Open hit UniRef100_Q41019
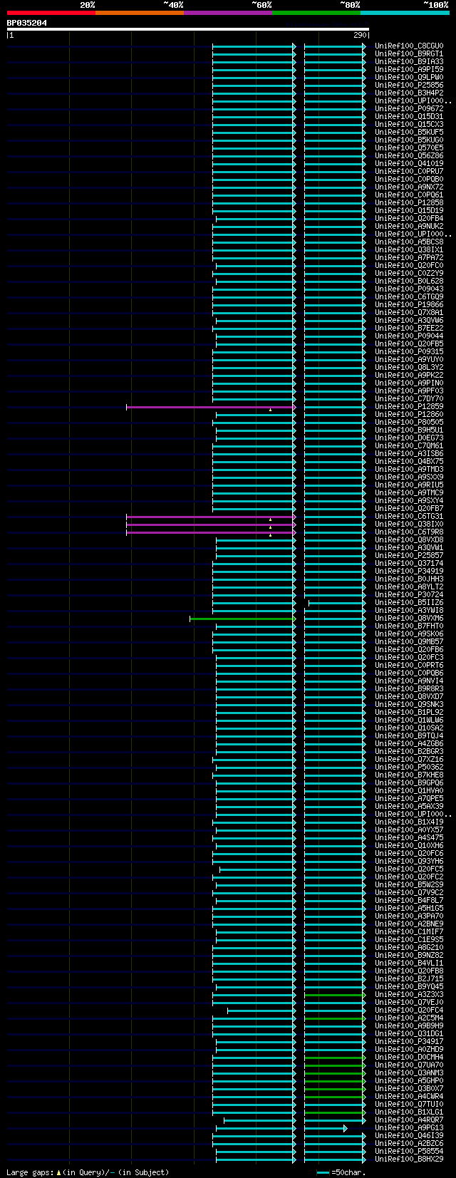 409,164
